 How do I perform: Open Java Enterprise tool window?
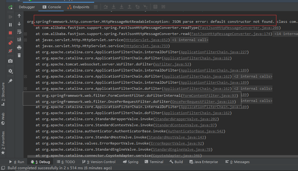204,162
